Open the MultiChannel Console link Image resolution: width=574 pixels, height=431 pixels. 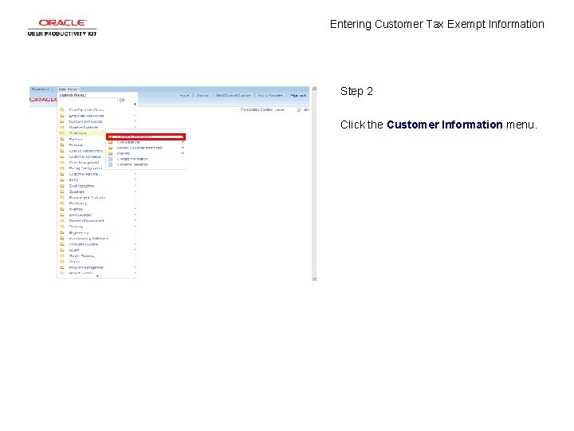coord(233,95)
